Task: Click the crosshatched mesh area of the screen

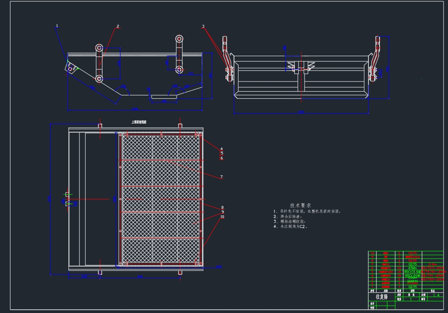Action: pos(160,197)
